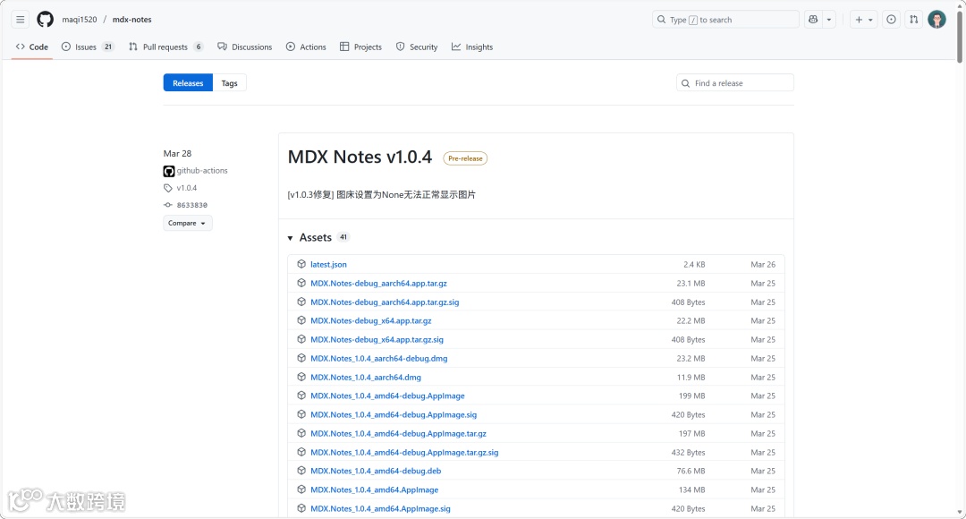Open the Projects tab
This screenshot has height=519, width=966.
(x=361, y=47)
